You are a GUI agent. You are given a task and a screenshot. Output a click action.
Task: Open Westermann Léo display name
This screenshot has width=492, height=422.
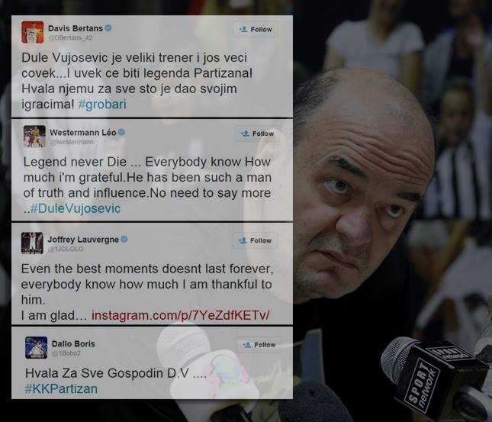[x=83, y=133]
